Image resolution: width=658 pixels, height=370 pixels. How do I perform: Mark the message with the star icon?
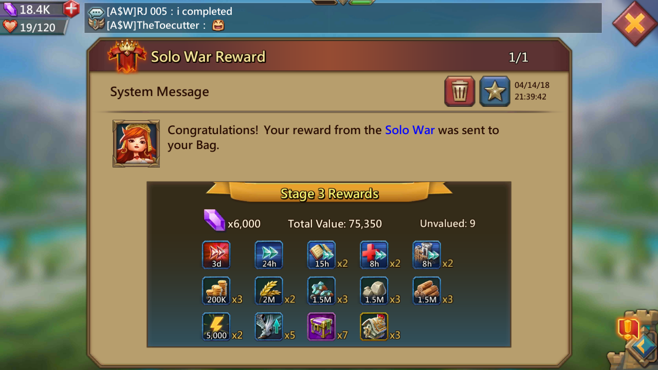495,91
